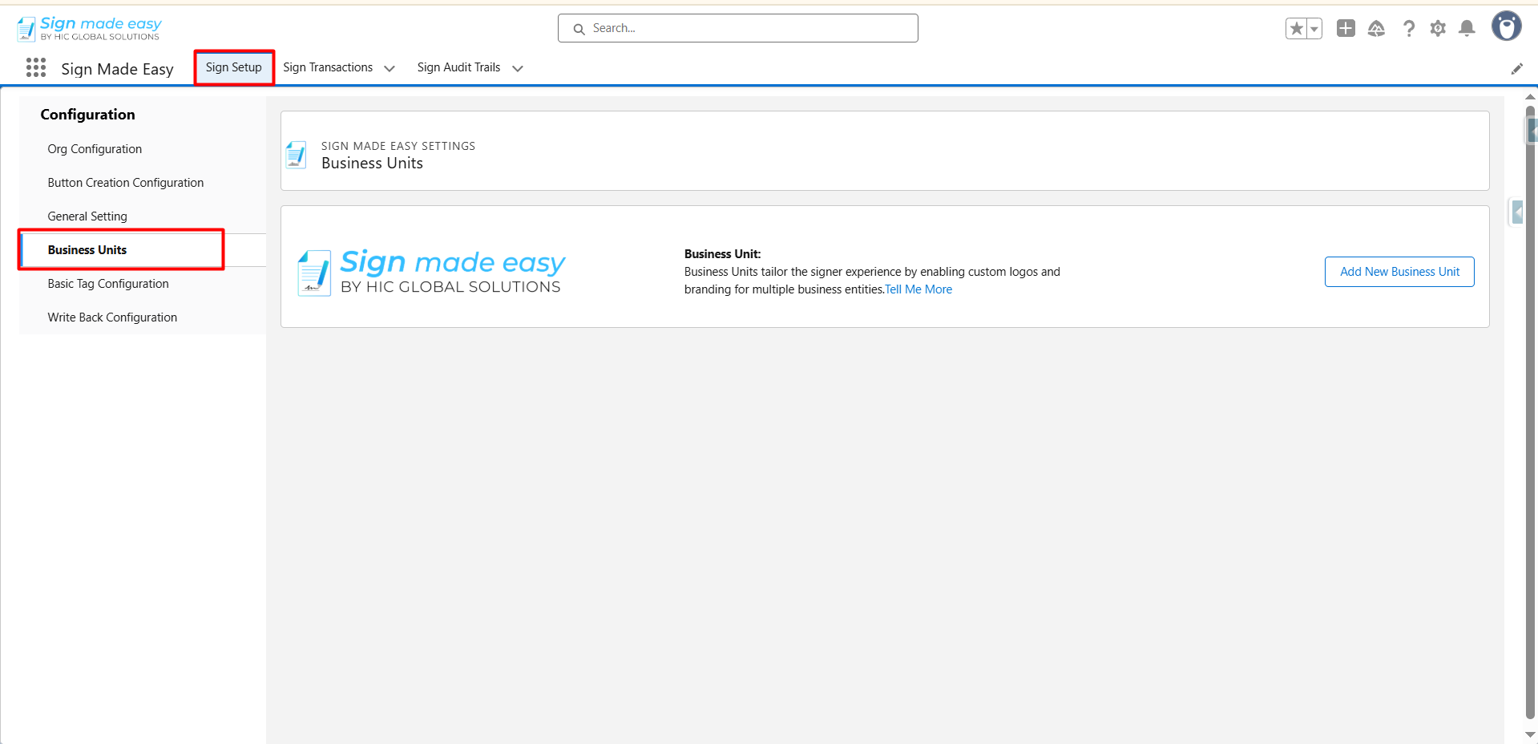Click Add New Business Unit button

coord(1399,272)
